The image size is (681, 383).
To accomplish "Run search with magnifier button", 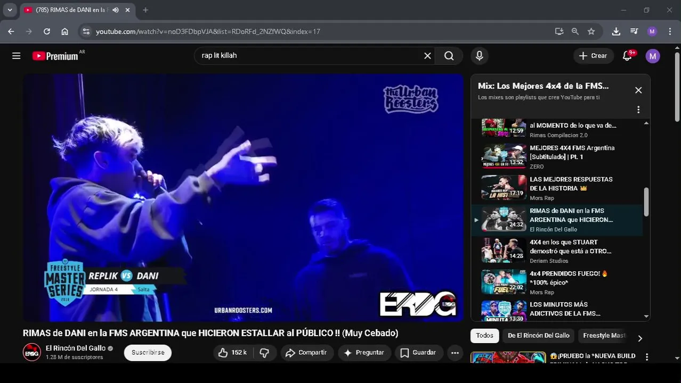I will pos(449,56).
